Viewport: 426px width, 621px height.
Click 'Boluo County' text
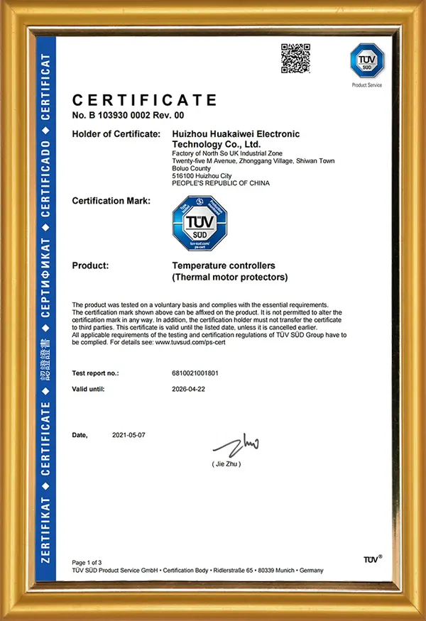tap(192, 168)
